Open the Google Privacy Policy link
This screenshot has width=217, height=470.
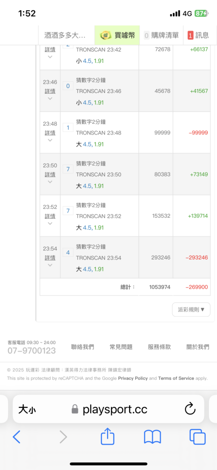(133, 378)
